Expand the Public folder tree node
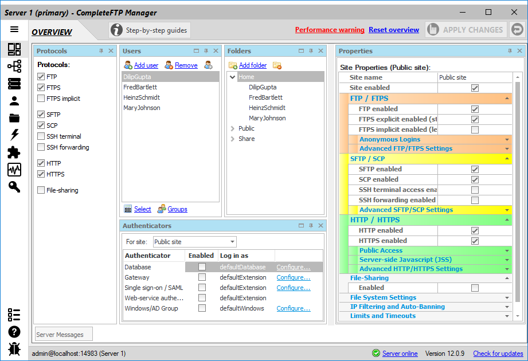 (232, 128)
